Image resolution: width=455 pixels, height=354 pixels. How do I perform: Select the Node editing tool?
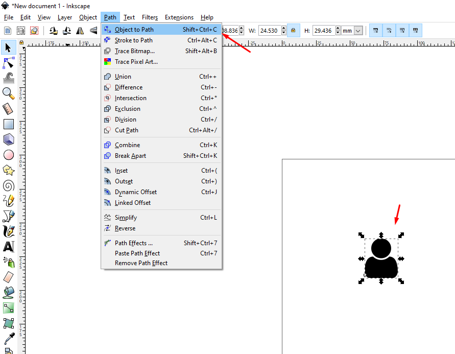(9, 63)
